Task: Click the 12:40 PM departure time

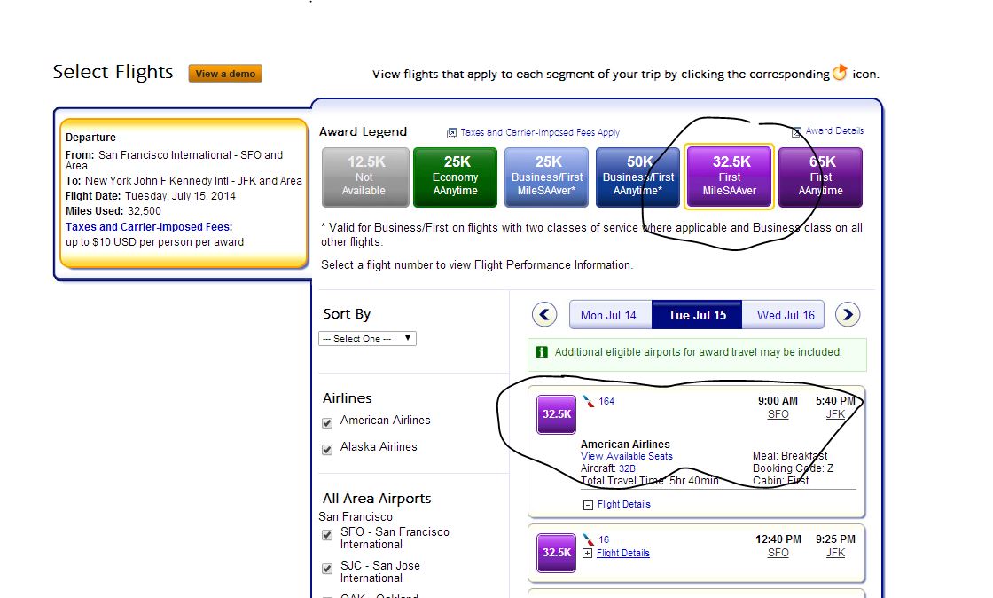Action: coord(778,539)
